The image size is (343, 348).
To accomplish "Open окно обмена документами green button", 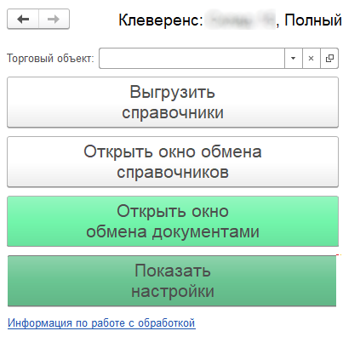I will point(173,221).
